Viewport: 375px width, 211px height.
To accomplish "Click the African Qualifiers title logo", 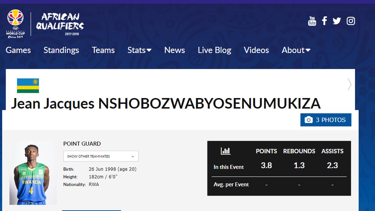I will (60, 23).
